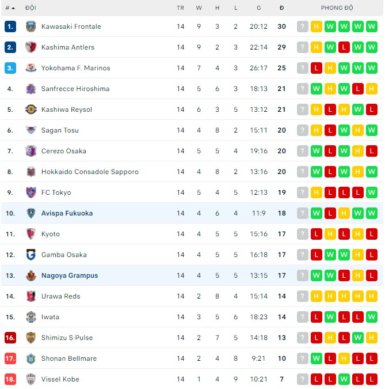Click the Kashima Antlers club crest

coord(31,47)
